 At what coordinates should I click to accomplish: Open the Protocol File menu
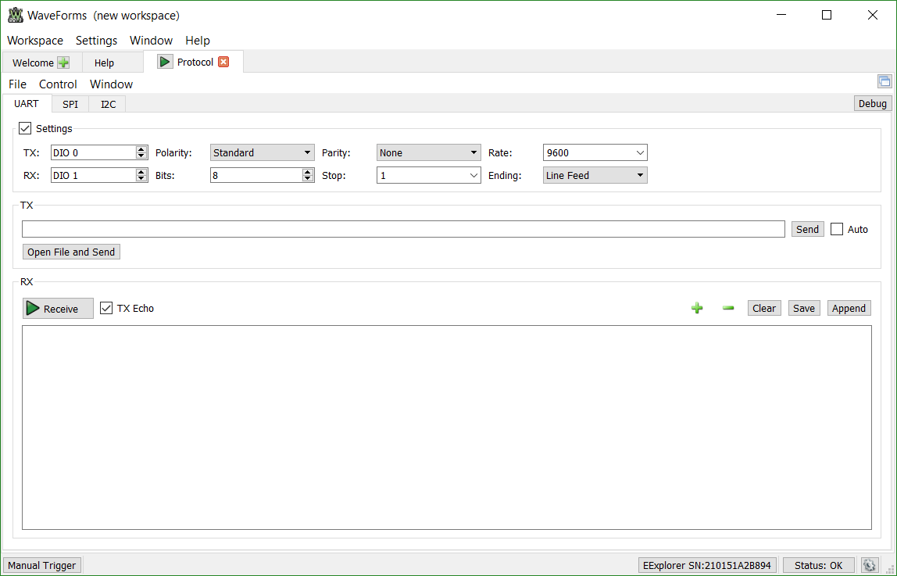(18, 84)
